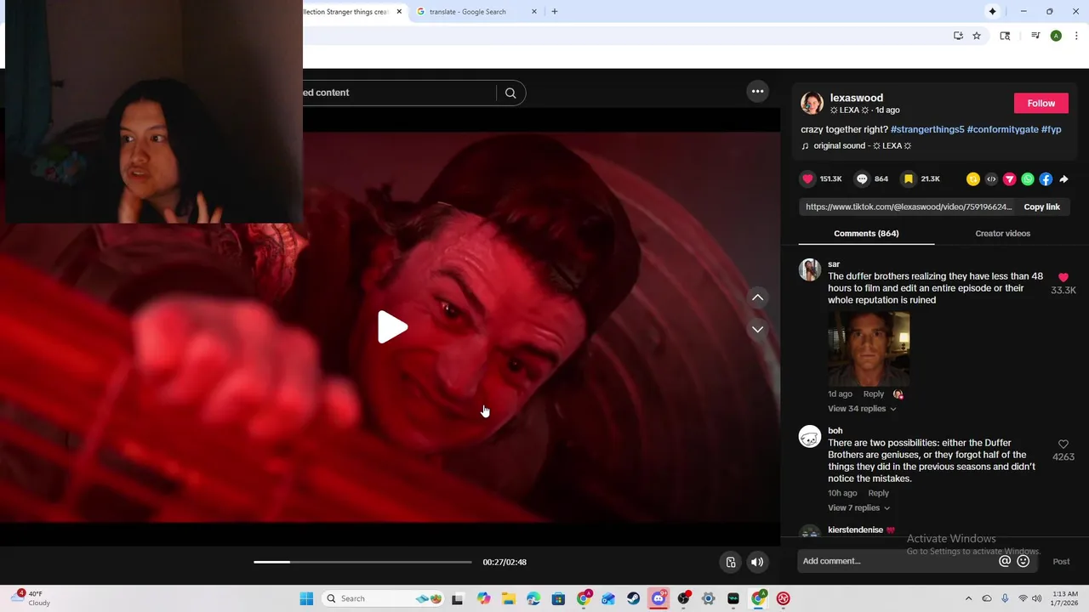Viewport: 1089px width, 612px height.
Task: Open the Chrome three-dot menu
Action: pos(1077,36)
